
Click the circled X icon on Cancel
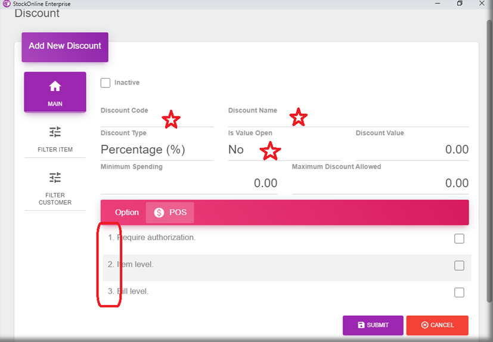424,325
